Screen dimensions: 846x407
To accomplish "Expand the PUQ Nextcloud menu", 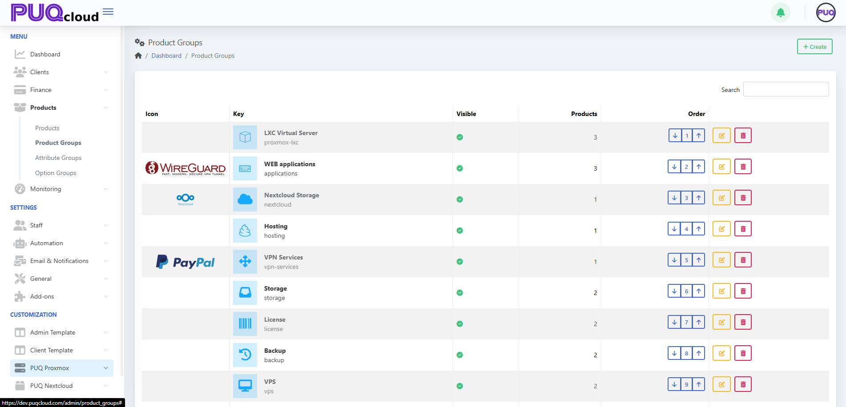I will 61,386.
